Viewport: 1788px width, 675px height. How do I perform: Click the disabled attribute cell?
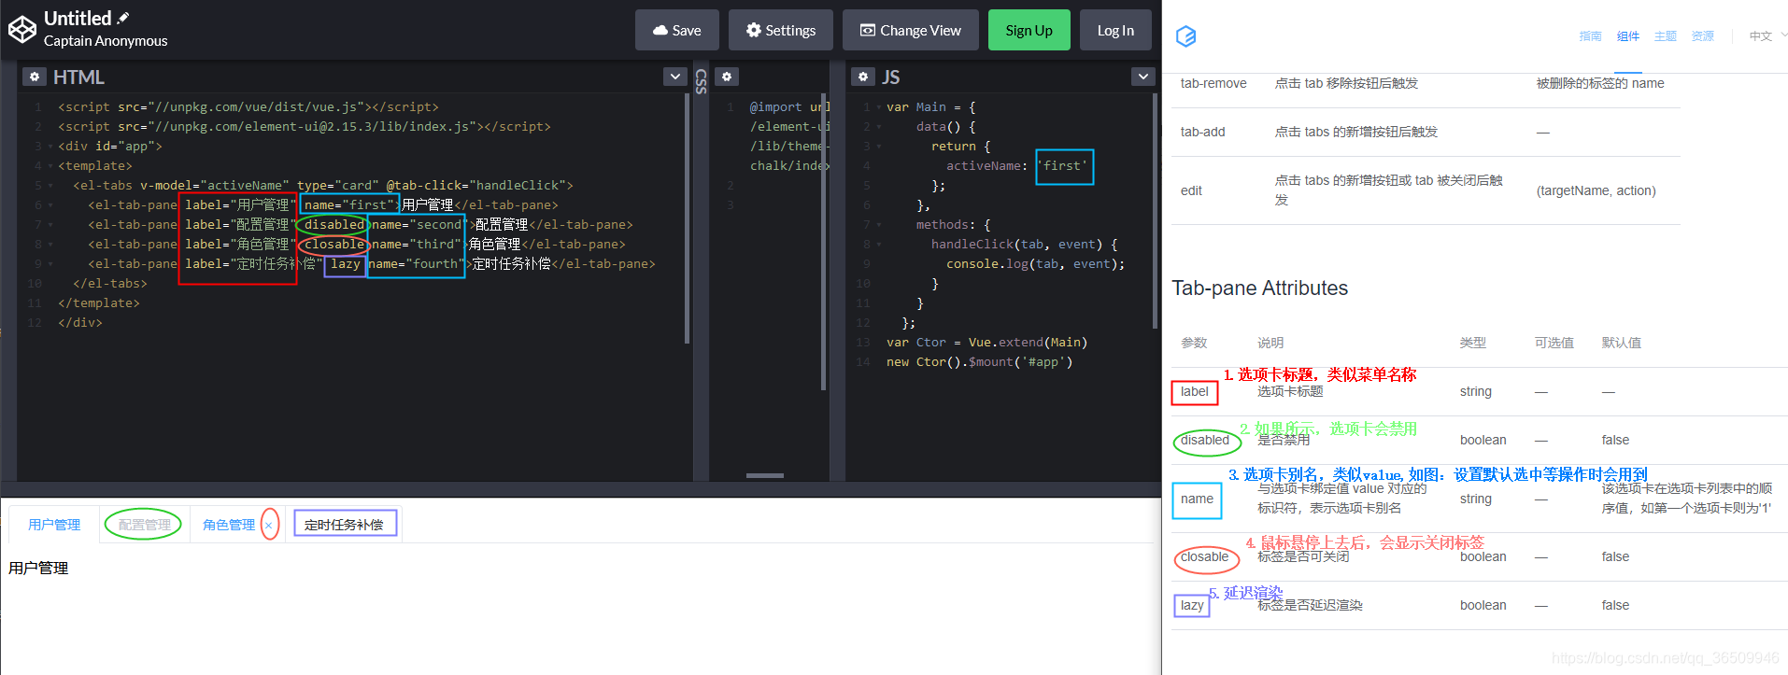pos(1205,440)
